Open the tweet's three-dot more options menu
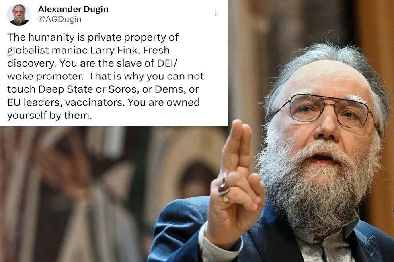 [x=215, y=12]
